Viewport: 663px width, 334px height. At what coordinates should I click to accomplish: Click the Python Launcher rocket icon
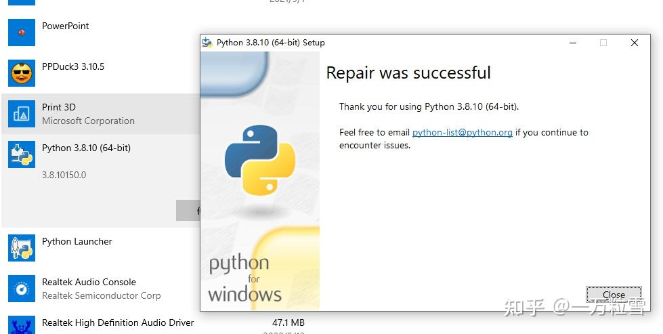(x=22, y=248)
